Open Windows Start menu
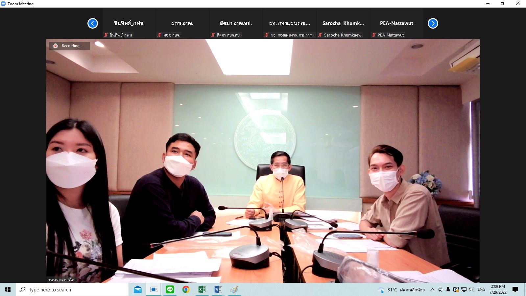This screenshot has height=296, width=526. coord(8,289)
